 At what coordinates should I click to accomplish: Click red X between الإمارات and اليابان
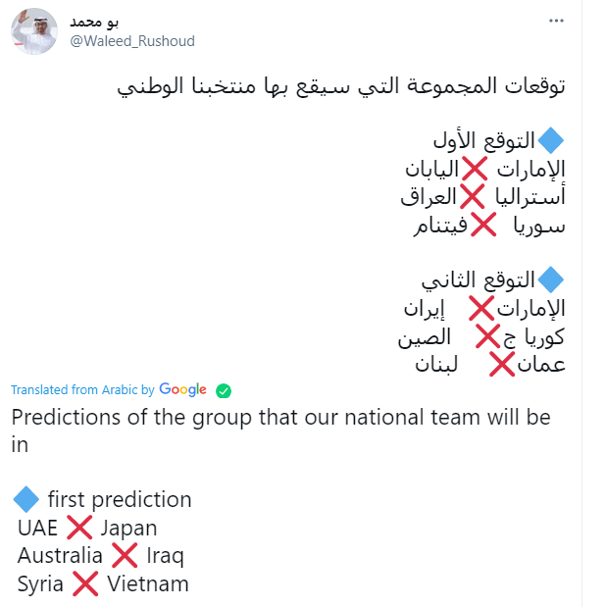click(475, 169)
